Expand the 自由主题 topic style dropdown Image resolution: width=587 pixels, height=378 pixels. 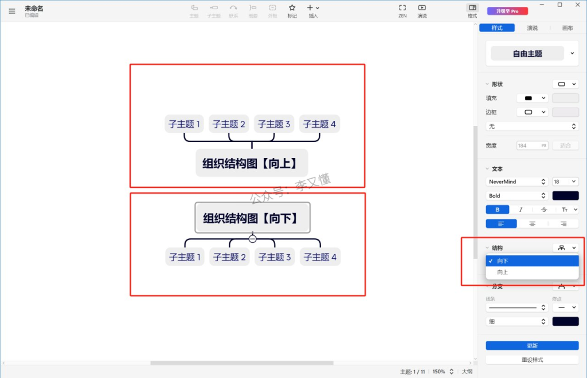click(x=572, y=53)
